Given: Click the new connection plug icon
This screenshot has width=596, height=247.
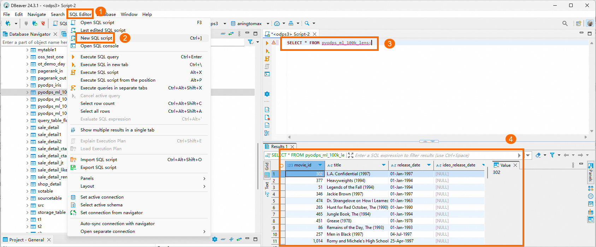Looking at the screenshot, I should pyautogui.click(x=8, y=23).
